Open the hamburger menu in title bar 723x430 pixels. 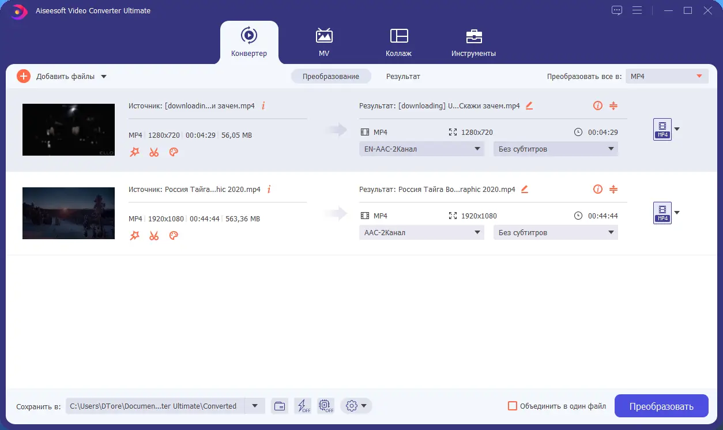637,10
